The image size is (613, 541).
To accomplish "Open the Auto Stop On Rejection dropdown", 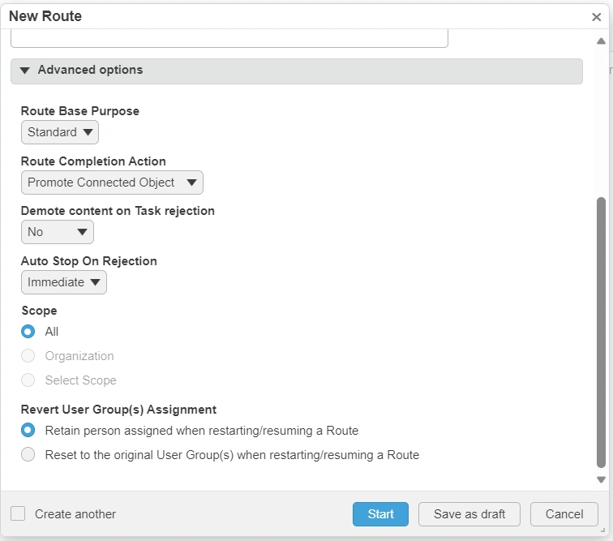I will point(64,282).
